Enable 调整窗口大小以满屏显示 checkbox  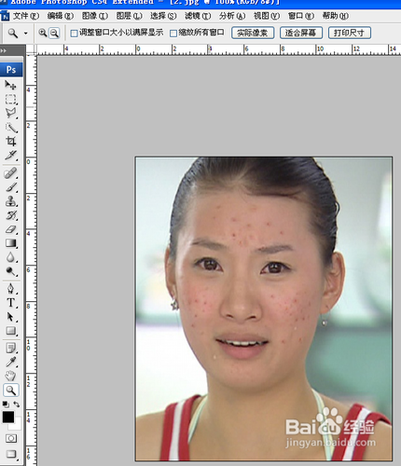tap(74, 34)
